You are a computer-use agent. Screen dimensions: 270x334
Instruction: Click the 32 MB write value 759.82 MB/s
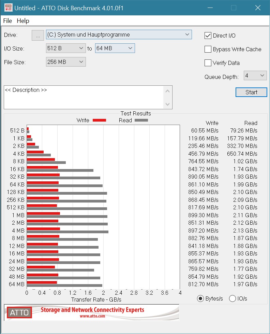tap(203, 269)
